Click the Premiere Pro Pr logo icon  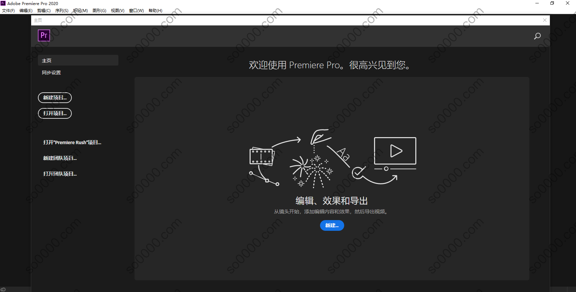tap(44, 35)
